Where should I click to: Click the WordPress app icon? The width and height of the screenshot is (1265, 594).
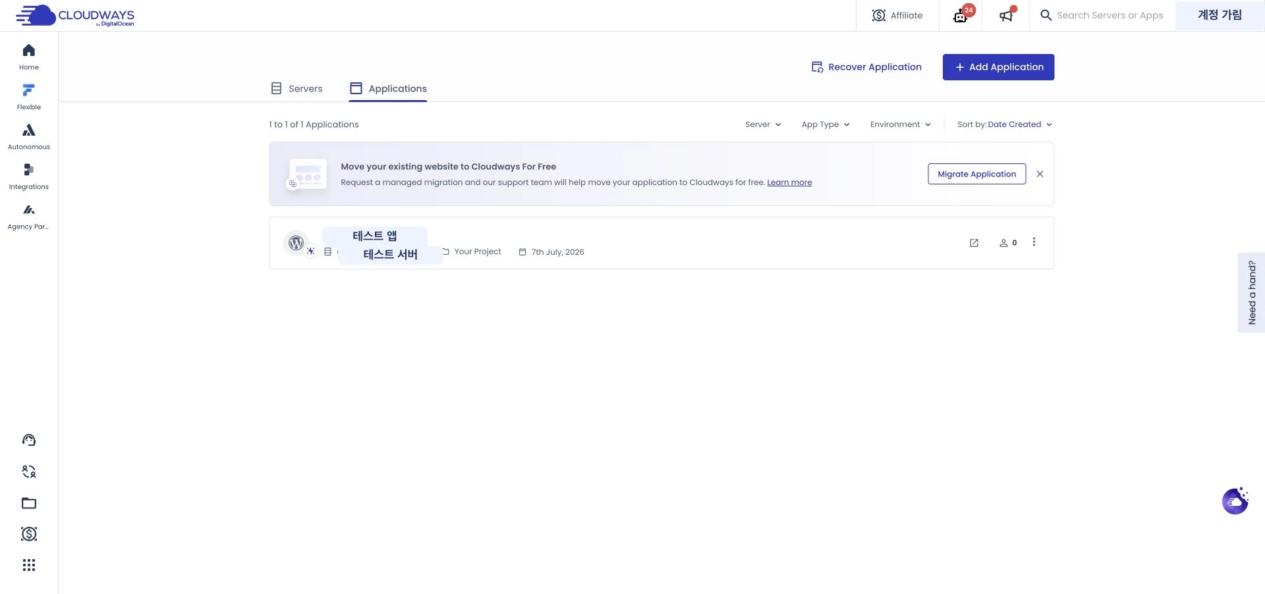(x=296, y=243)
